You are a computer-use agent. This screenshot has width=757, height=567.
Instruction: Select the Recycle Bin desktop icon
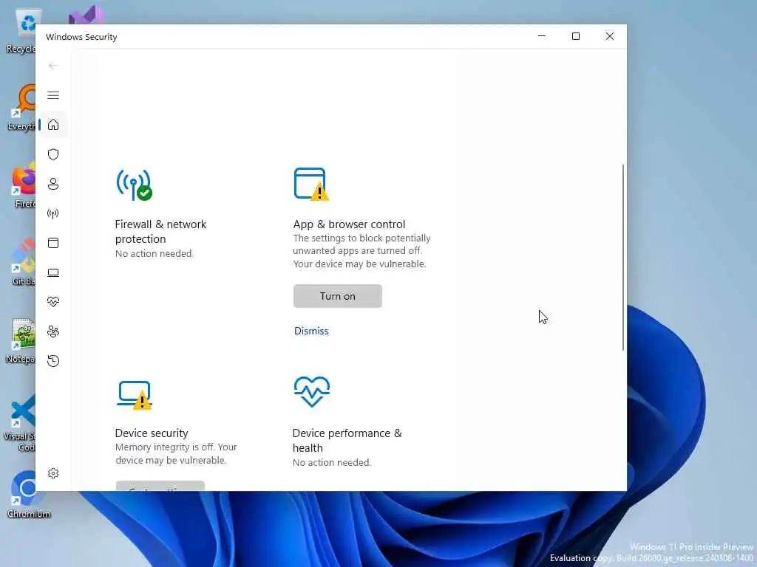[21, 30]
